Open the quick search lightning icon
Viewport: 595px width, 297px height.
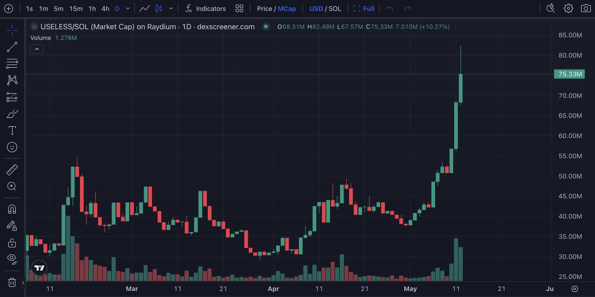click(550, 8)
